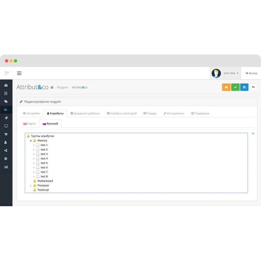Open the reports chart icon in sidebar
Viewport: 261px width, 261px height.
tap(6, 167)
